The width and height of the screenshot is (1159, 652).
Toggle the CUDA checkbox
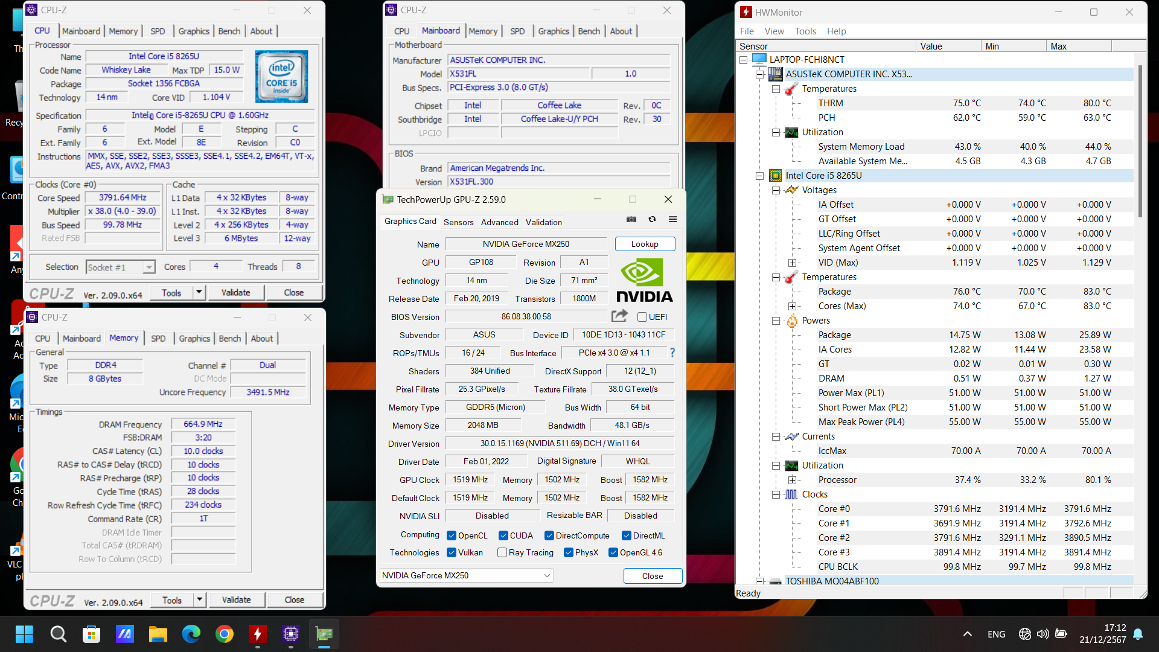coord(503,535)
